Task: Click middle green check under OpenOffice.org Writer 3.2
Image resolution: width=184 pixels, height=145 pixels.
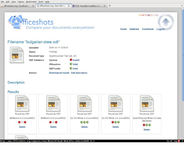Action: pos(147,125)
